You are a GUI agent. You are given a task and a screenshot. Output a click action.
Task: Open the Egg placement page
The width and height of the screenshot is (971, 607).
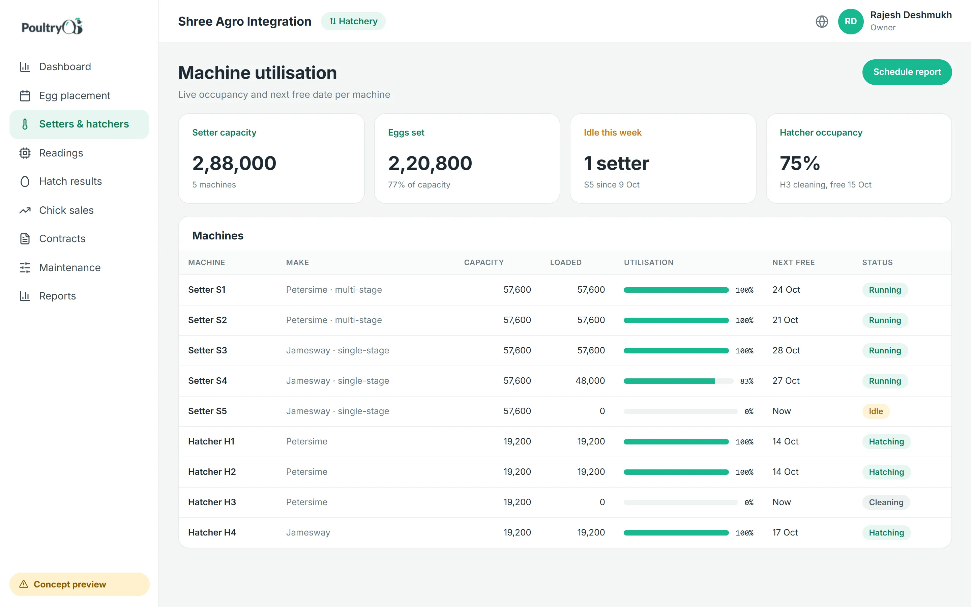point(79,95)
